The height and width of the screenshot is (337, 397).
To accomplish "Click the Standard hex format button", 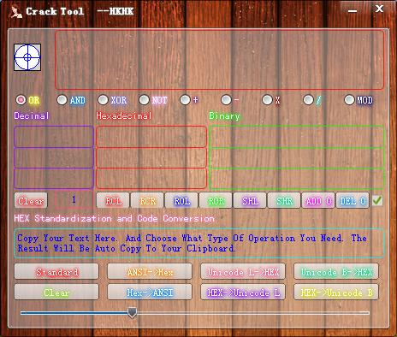I will [56, 272].
